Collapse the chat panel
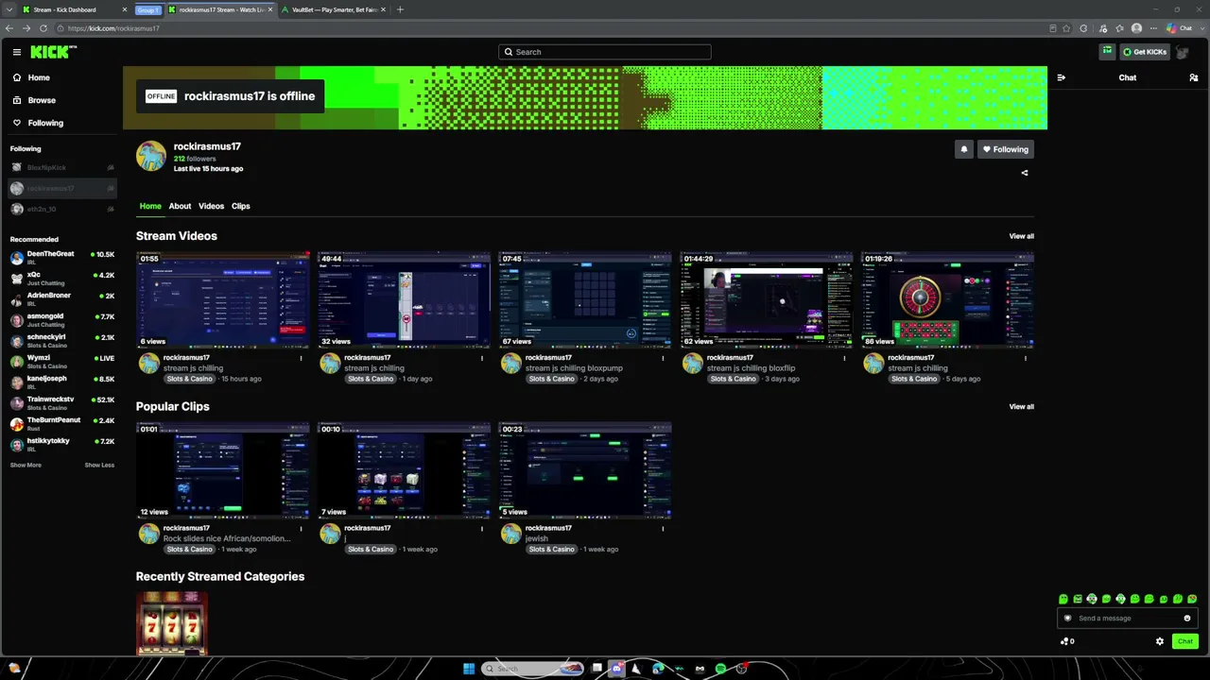 [x=1062, y=77]
